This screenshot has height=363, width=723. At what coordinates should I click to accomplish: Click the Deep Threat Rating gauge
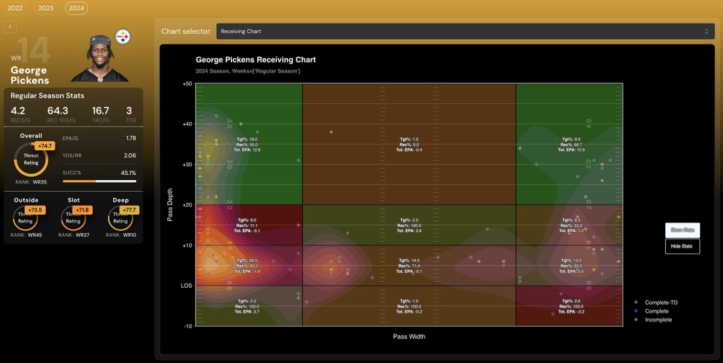120,218
